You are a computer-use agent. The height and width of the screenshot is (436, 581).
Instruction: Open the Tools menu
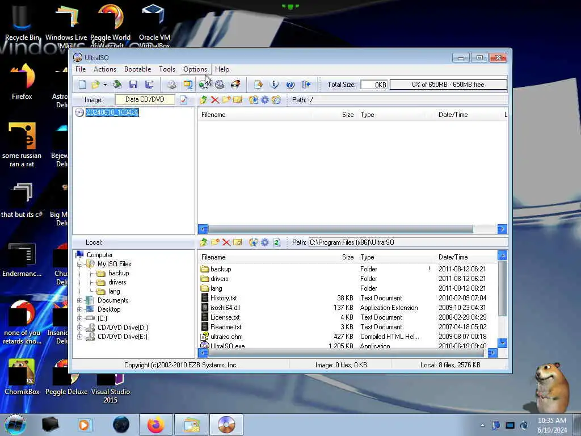click(x=167, y=69)
